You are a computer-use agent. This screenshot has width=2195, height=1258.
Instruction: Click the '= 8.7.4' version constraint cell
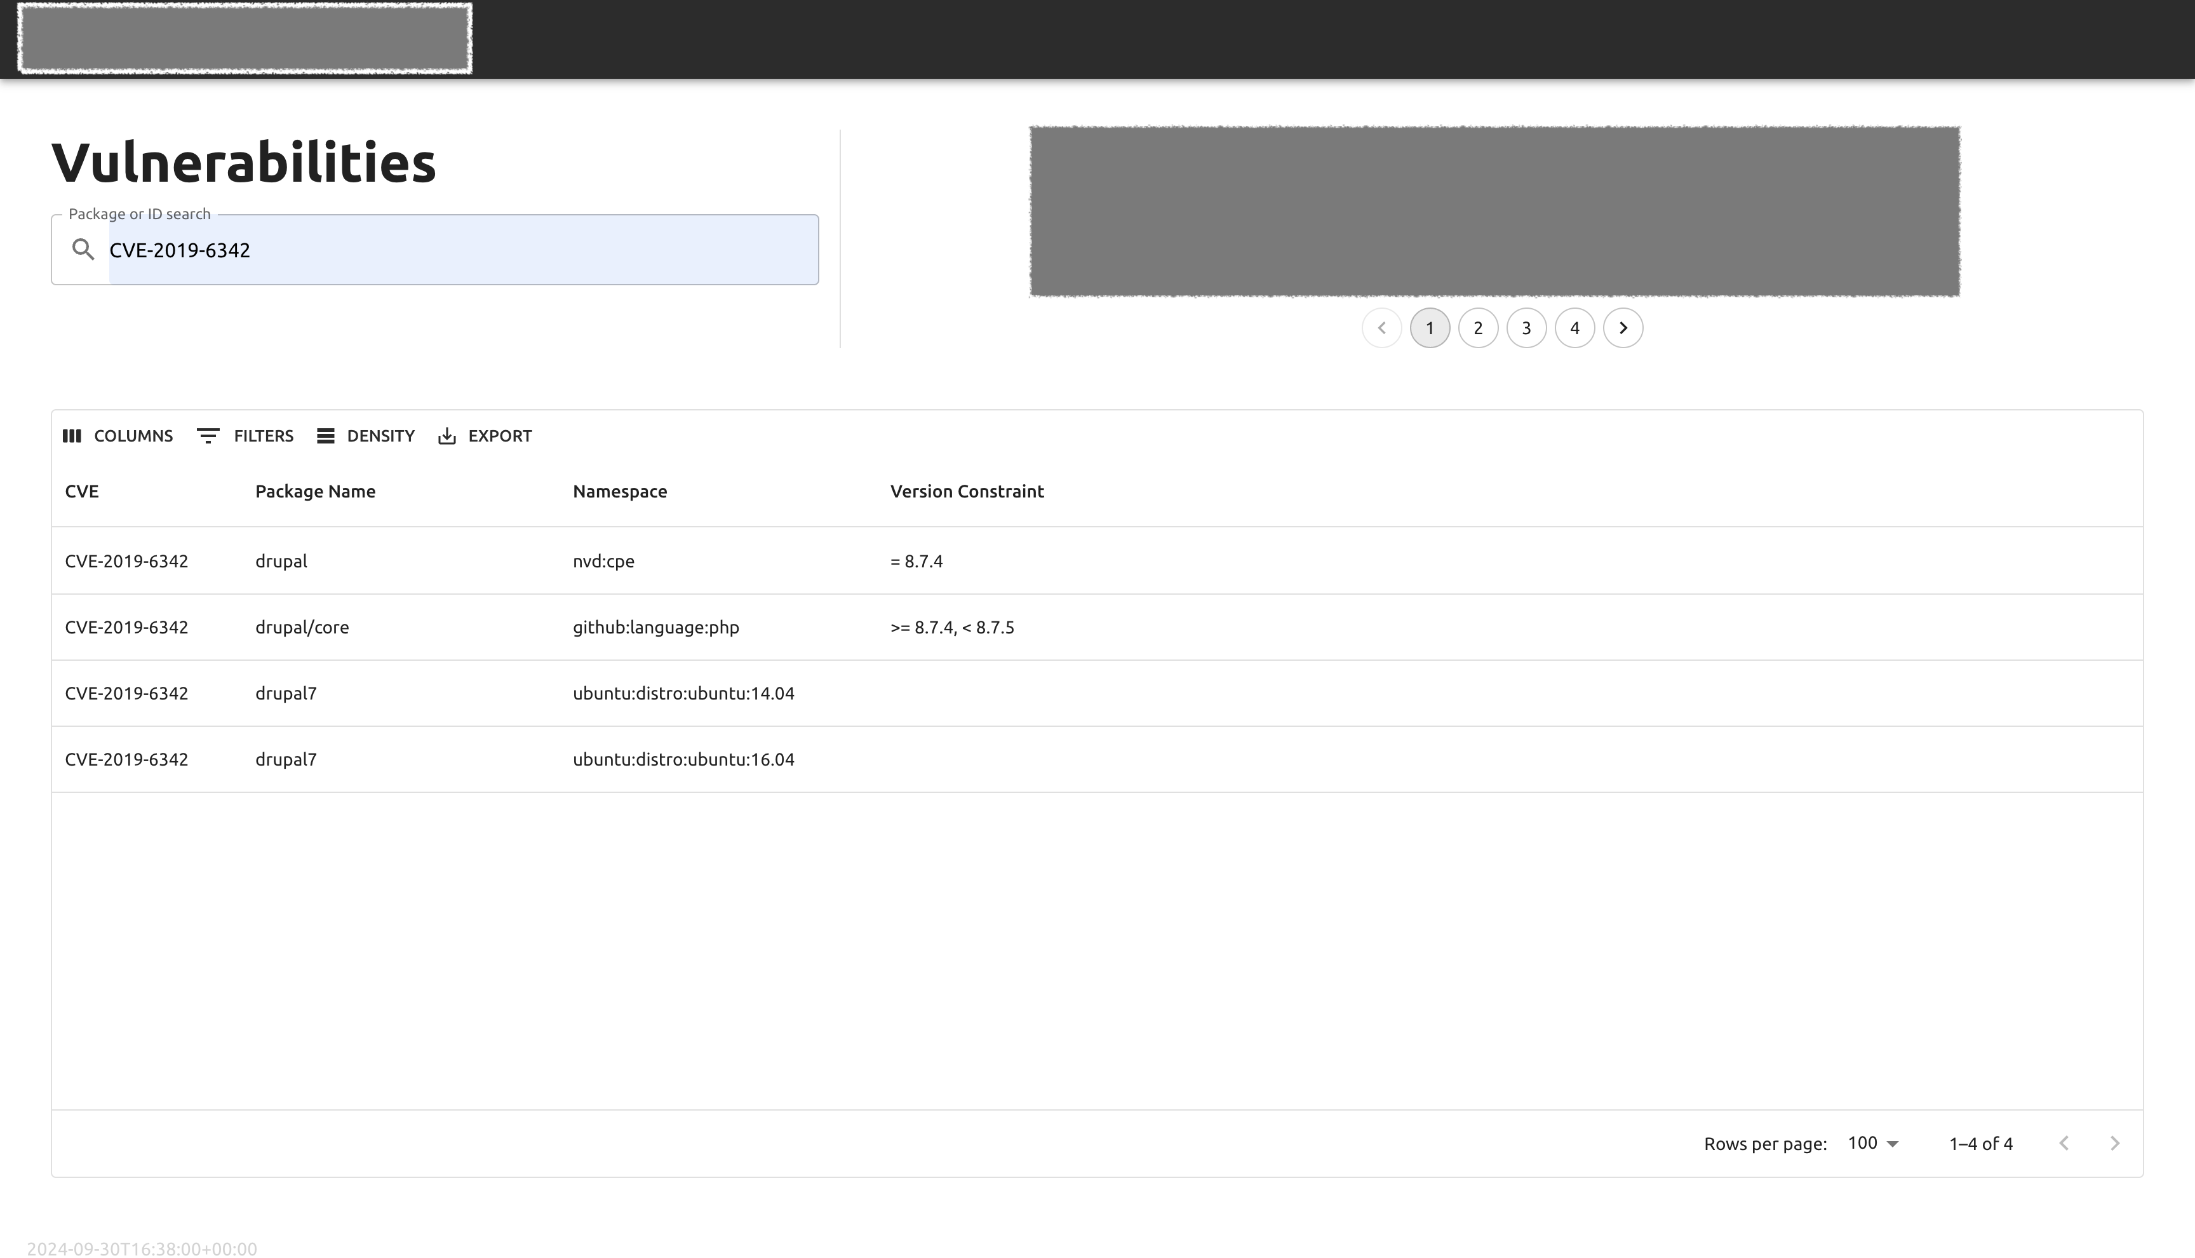pyautogui.click(x=916, y=561)
